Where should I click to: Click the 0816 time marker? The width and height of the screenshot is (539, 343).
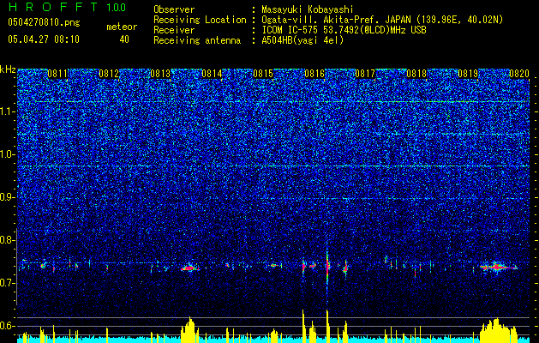[x=314, y=74]
